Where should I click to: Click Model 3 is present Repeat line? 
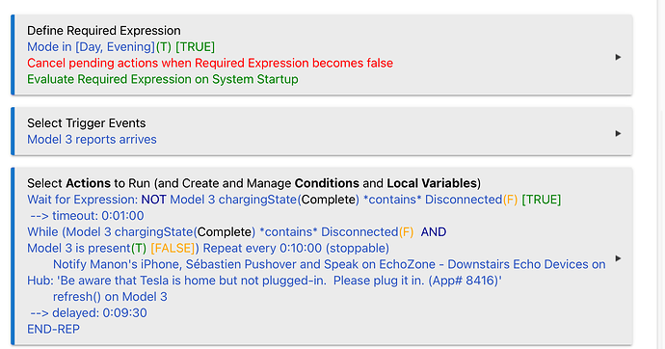coord(208,248)
